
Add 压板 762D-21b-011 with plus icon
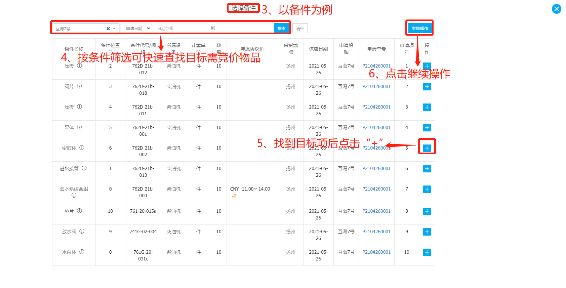[427, 107]
